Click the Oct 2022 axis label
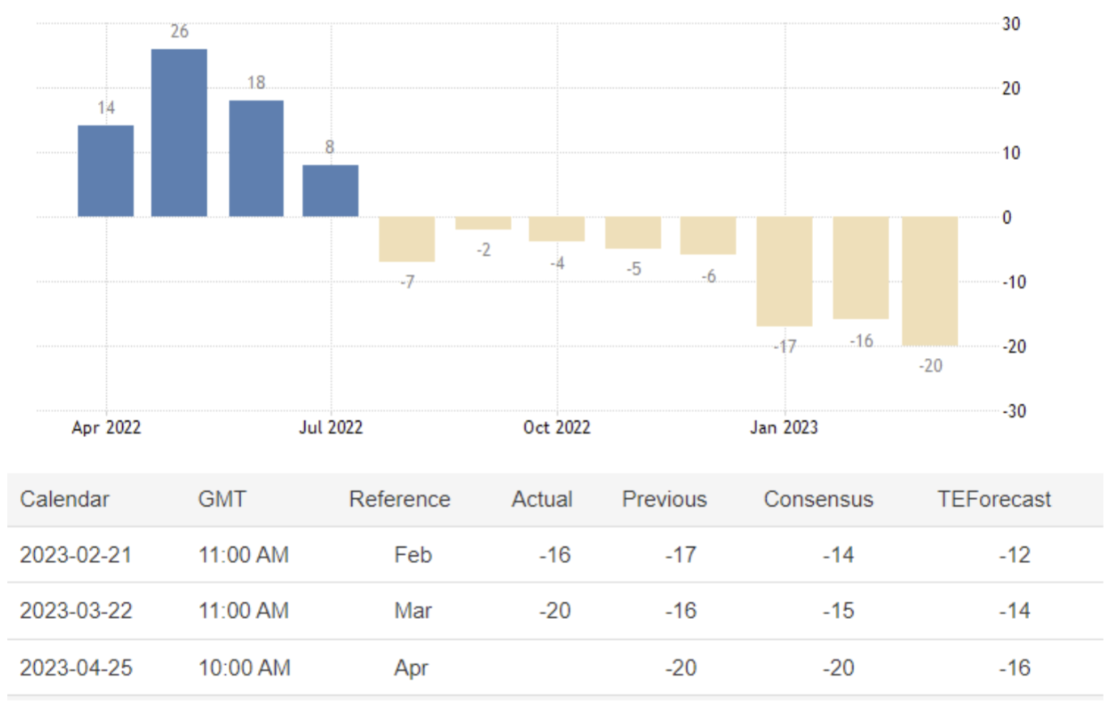Viewport: 1110px width, 703px height. pos(557,428)
